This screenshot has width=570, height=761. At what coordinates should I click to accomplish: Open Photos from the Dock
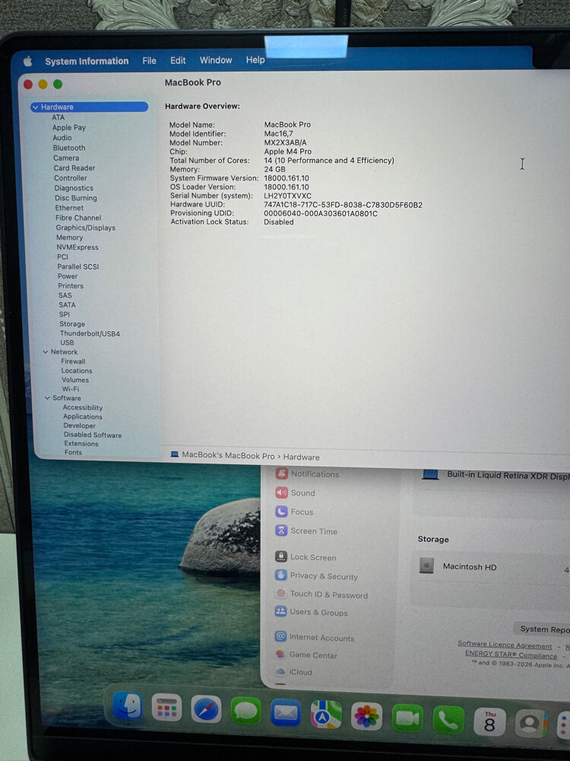366,716
